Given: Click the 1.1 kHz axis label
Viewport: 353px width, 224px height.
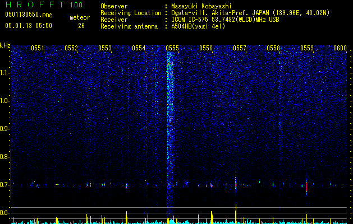Looking at the screenshot, I should pos(4,73).
